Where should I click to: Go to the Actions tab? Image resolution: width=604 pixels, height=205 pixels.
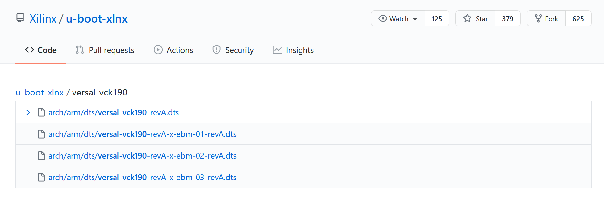pyautogui.click(x=173, y=50)
